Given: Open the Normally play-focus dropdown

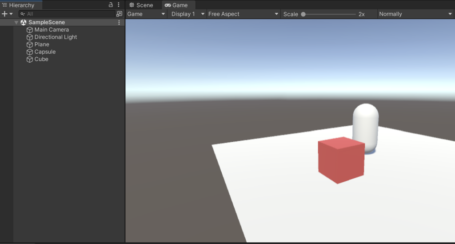Looking at the screenshot, I should [415, 14].
